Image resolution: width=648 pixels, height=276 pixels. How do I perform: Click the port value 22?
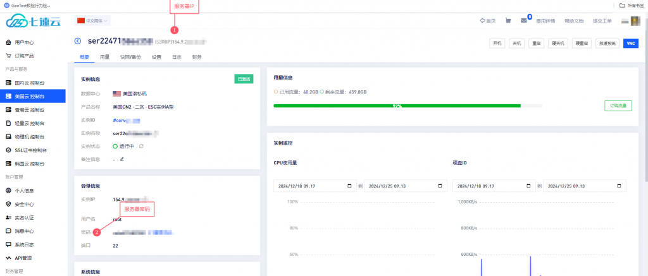(x=115, y=246)
